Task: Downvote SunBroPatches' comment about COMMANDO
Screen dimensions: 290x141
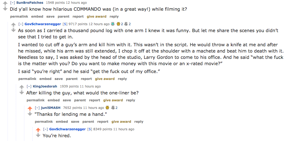Action: 5,9
